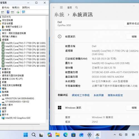Click the Update driver icon with green arrow
Screen dimensions: 139x139
click(18, 12)
